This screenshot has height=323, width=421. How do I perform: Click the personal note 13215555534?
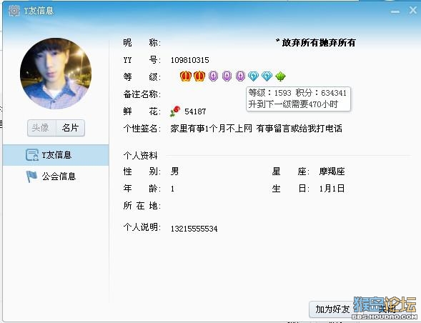coord(194,229)
